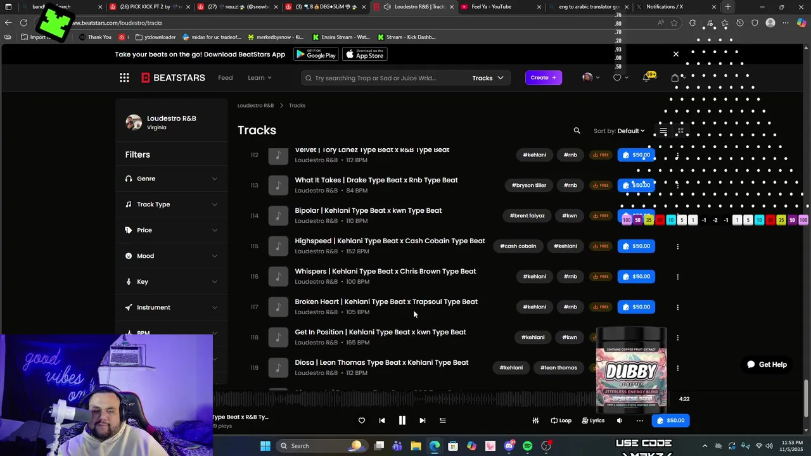The image size is (811, 456).
Task: Open the more options menu for Whispers track
Action: click(677, 277)
